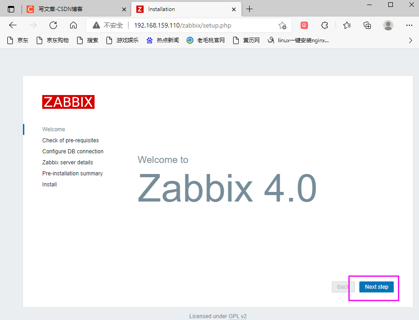Click the disabled Back button
Image resolution: width=419 pixels, height=320 pixels.
point(343,287)
